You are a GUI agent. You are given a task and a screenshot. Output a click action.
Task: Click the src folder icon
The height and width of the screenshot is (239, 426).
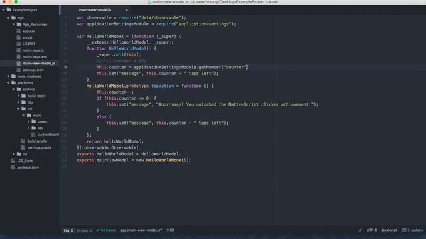pyautogui.click(x=24, y=109)
